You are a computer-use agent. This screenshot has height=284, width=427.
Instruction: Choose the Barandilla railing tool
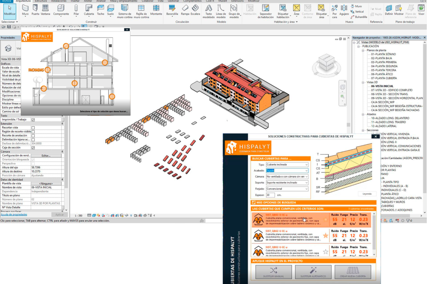coord(172,10)
